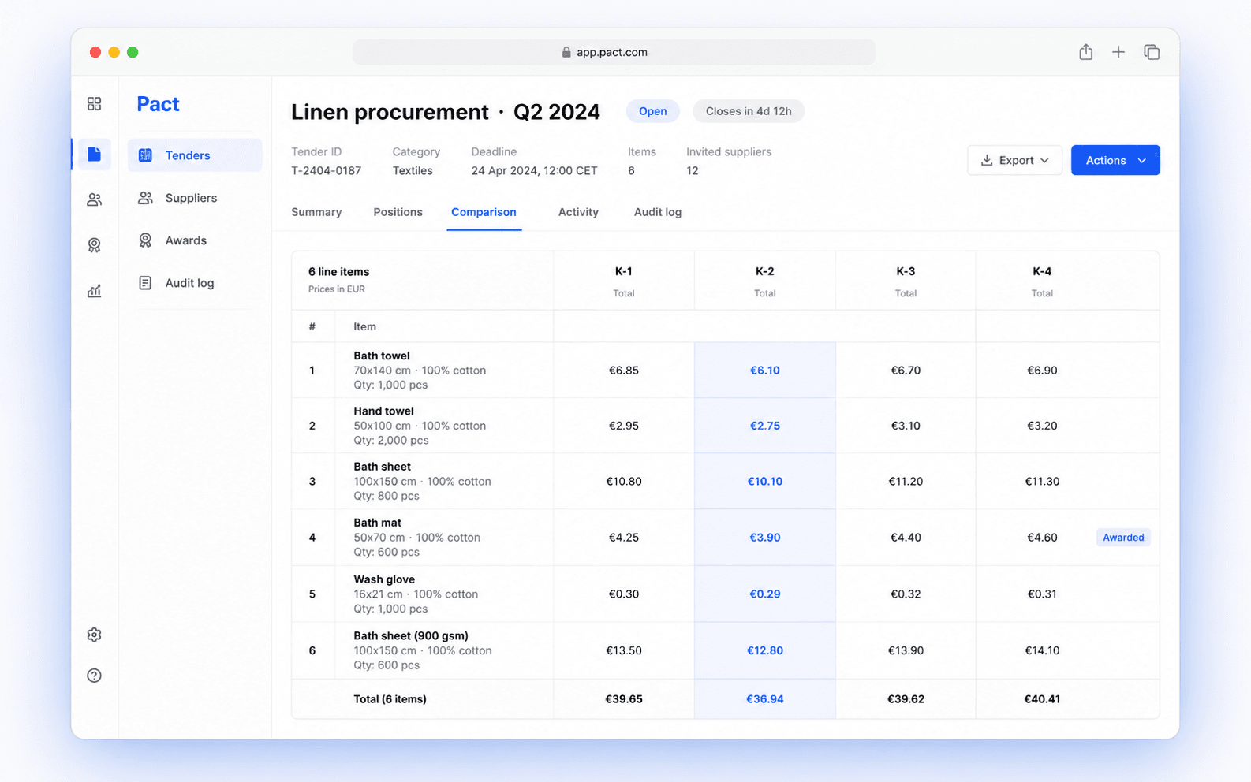Switch to the Summary tab
Viewport: 1251px width, 782px height.
[316, 212]
